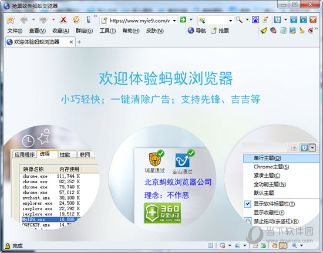Click the notebook page icon in the right toolbar
Screen dimensions: 323x253
[x=283, y=31]
